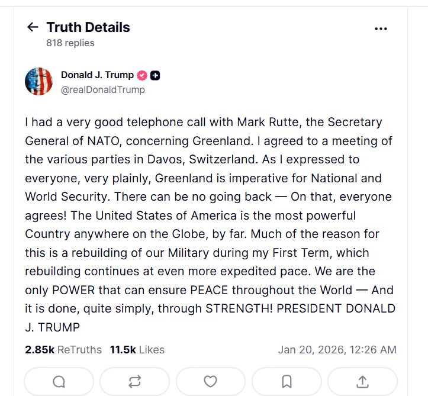Open the @realDonaldTrump handle link
This screenshot has width=428, height=396.
102,90
